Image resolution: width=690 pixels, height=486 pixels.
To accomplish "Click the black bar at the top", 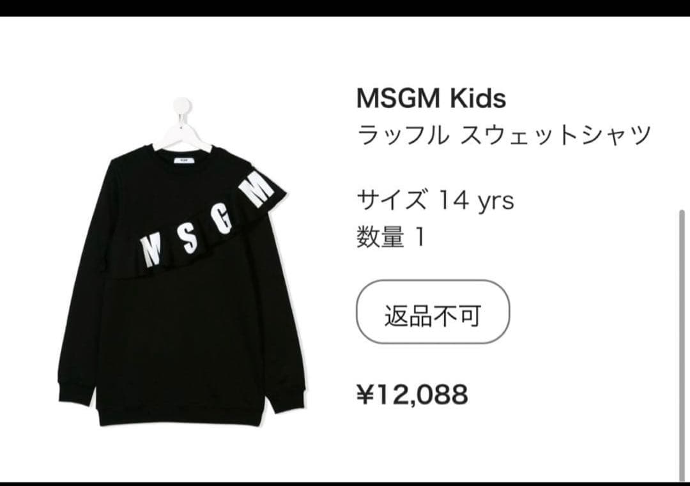I will pos(345,8).
